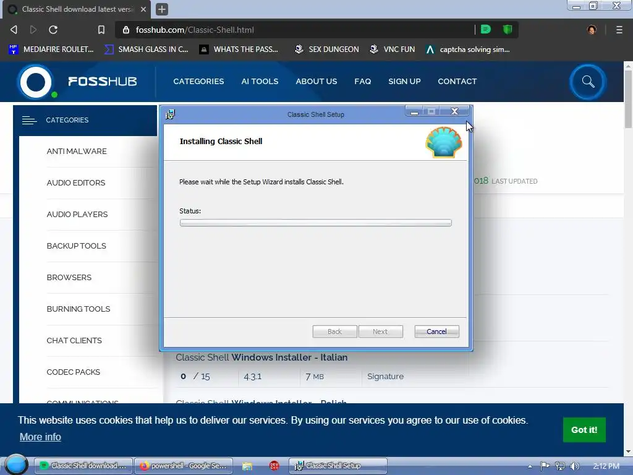Open the Italian installer Signature link

[x=385, y=377]
